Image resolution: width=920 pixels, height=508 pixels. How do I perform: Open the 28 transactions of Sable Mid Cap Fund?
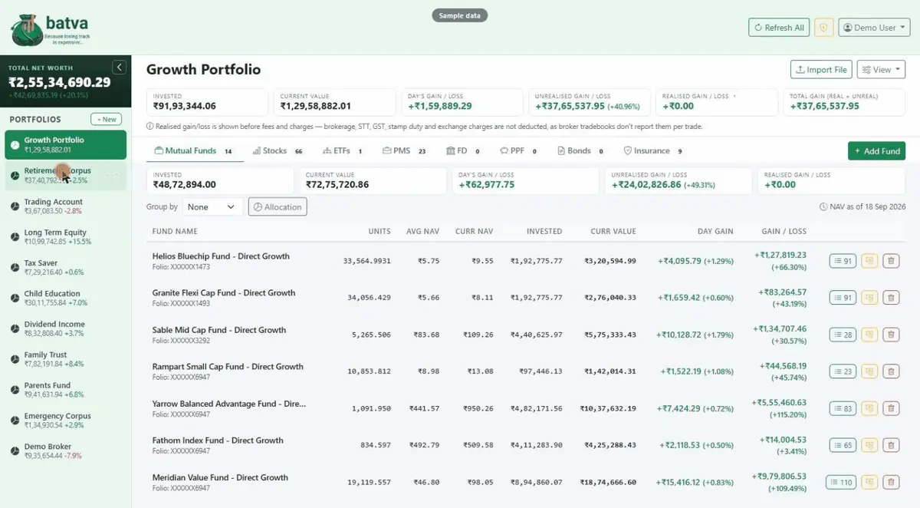[x=843, y=335]
